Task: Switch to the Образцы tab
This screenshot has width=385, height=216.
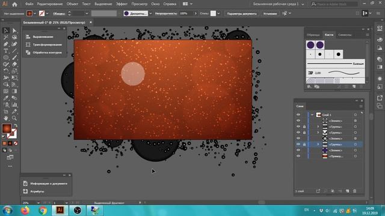Action: 313,35
